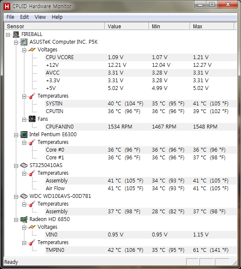
Task: Click the Ready status bar text
Action: coord(11,262)
